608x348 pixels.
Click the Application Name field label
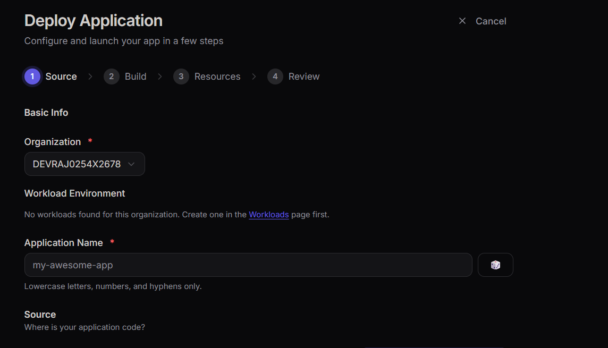point(64,243)
